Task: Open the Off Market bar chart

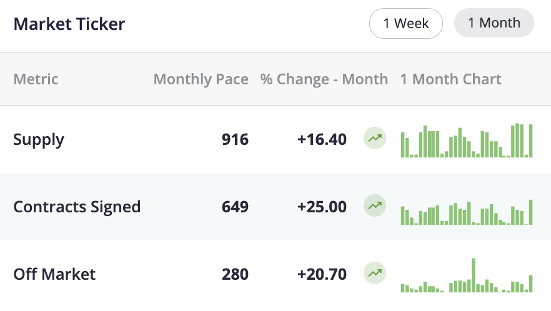Action: click(467, 275)
